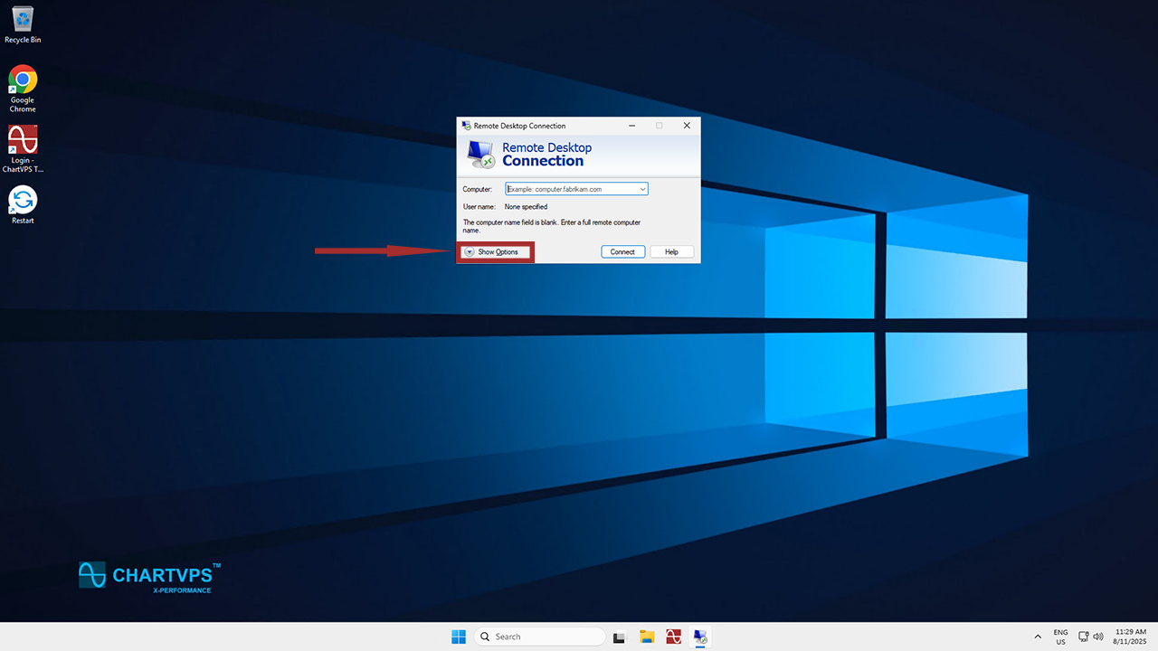Click the volume speaker tray icon

tap(1098, 637)
